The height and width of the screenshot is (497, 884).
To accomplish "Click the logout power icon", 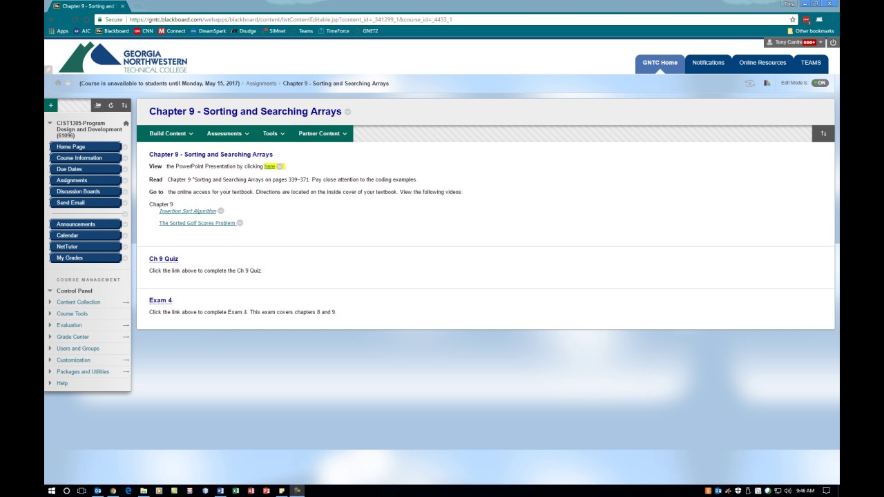I will tap(833, 42).
